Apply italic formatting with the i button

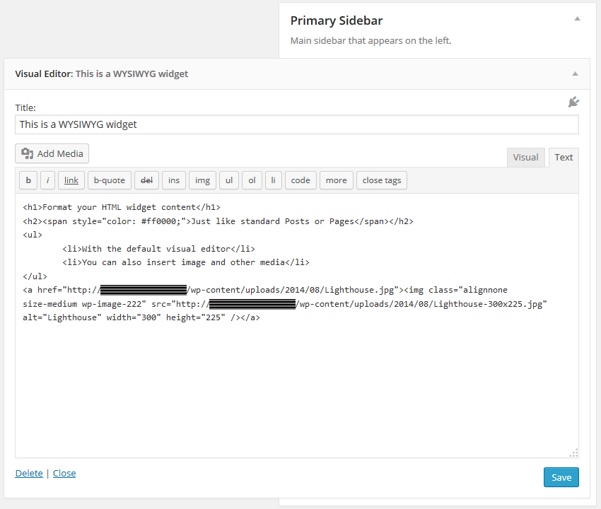tap(47, 180)
